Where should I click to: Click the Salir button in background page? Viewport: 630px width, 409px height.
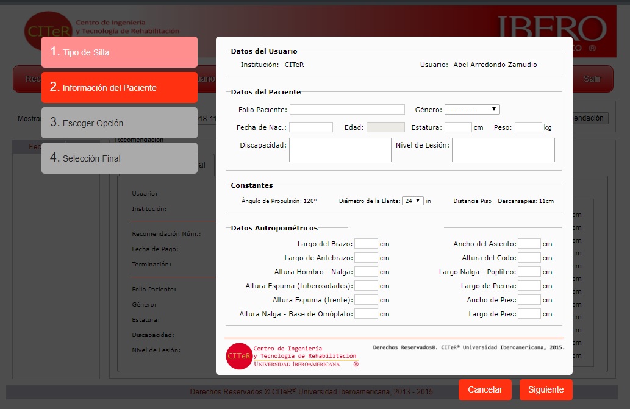pyautogui.click(x=592, y=79)
